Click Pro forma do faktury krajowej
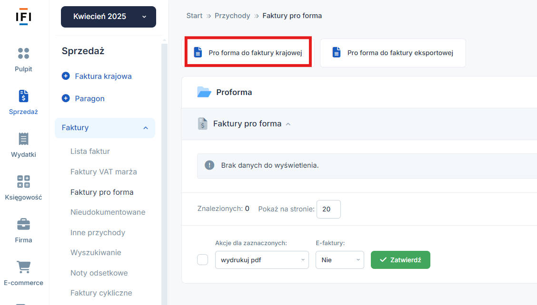 248,52
